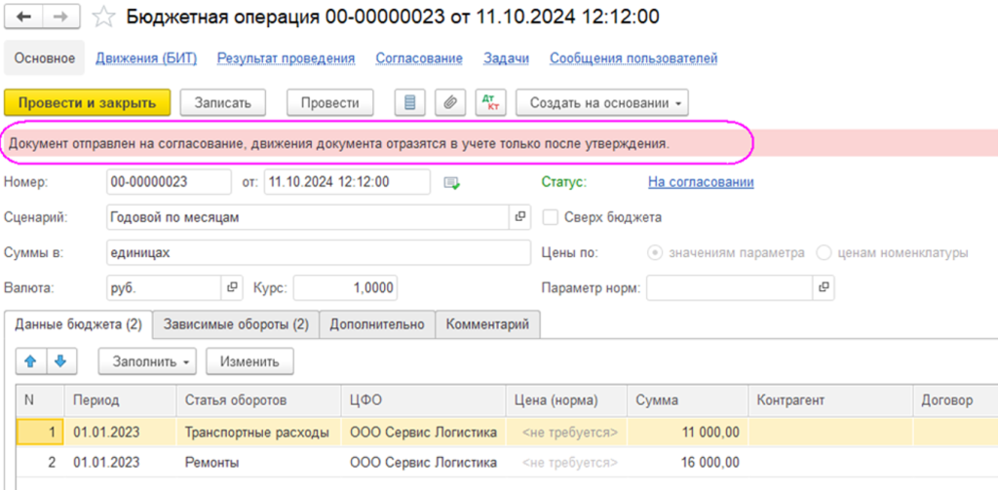Screen dimensions: 998x490
Task: Expand the Создать на основании dropdown
Action: (x=602, y=102)
